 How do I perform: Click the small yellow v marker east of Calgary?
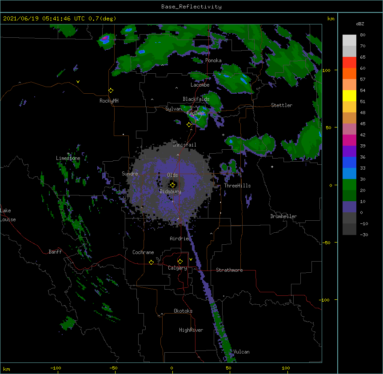pos(191,259)
